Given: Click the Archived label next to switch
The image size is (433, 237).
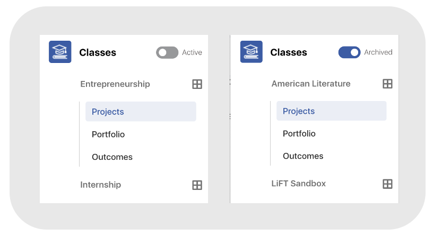Looking at the screenshot, I should click(378, 52).
